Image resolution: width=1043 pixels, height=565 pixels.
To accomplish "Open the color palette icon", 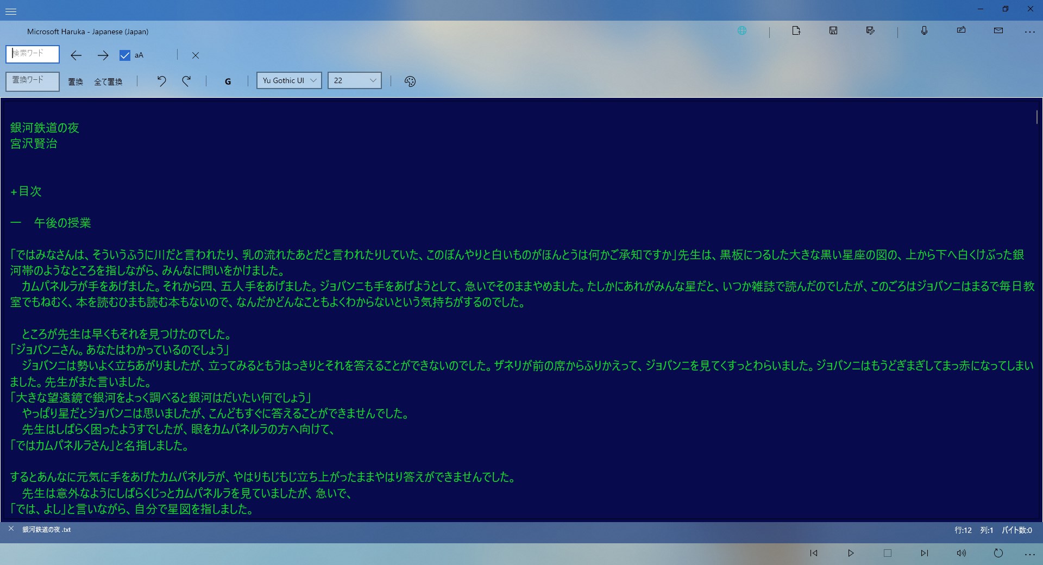I will (x=410, y=81).
